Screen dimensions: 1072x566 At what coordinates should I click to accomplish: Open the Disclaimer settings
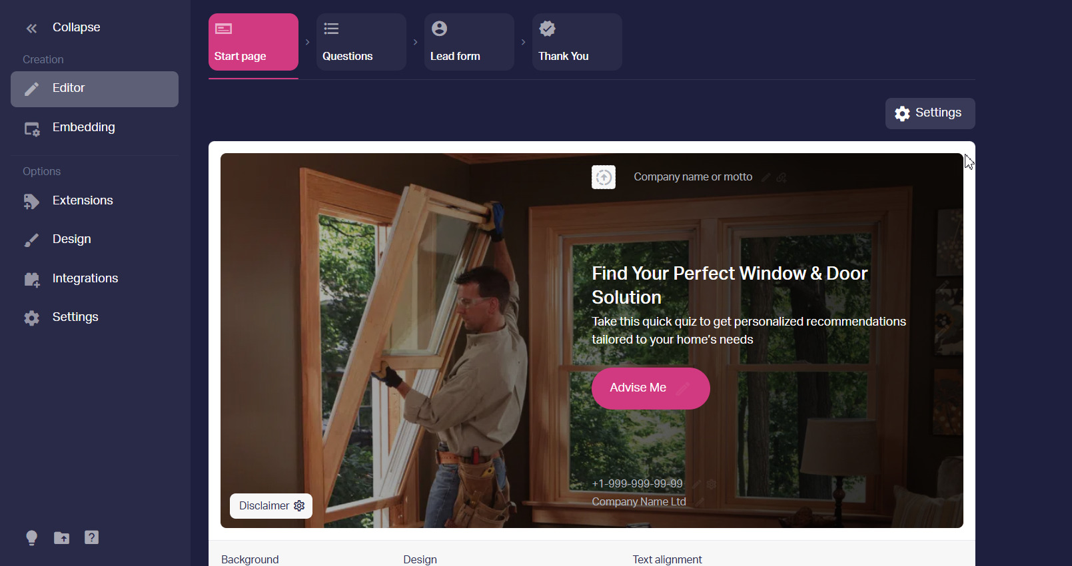pos(271,506)
